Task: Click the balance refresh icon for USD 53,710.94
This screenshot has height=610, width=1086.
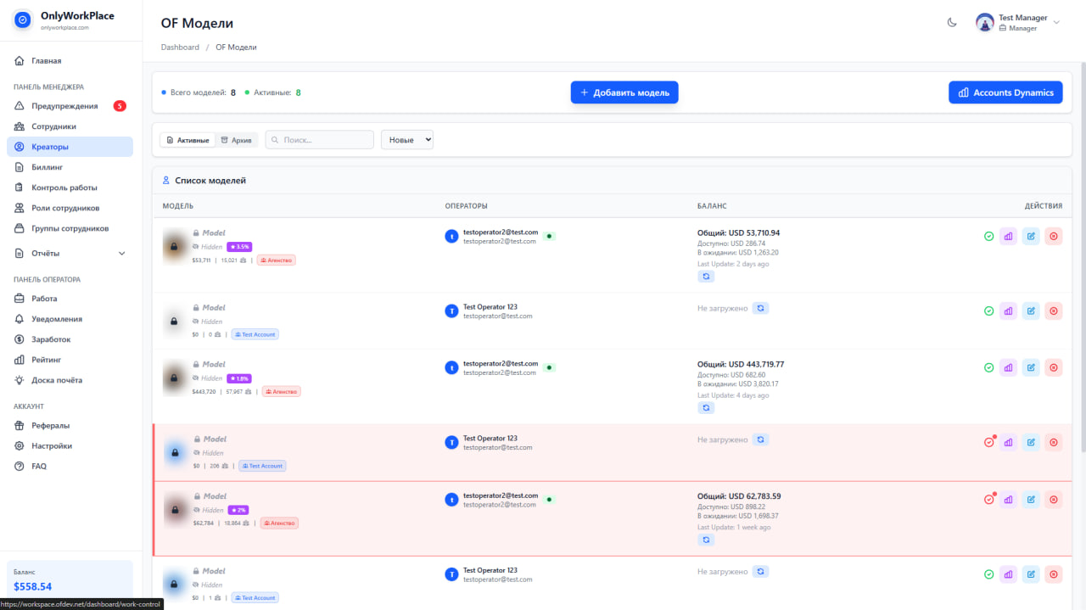Action: coord(706,276)
